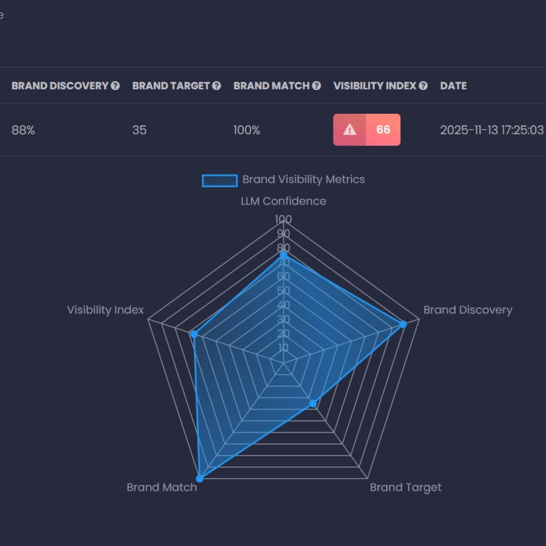Click the timestamp 2025-11-13 17:25:03
Viewport: 546px width, 546px height.
(491, 130)
